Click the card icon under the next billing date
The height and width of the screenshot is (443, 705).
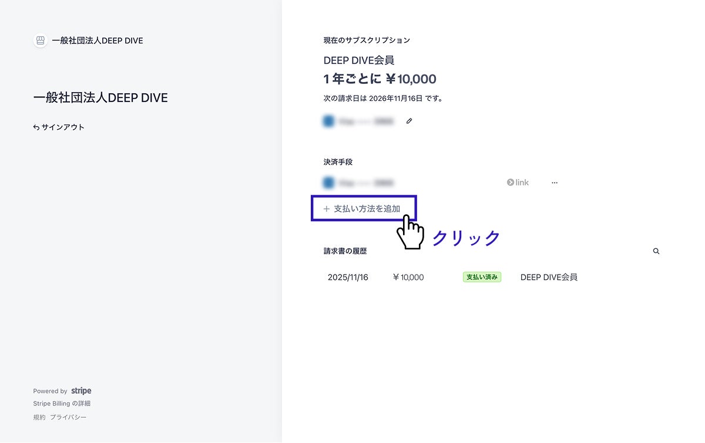coord(328,121)
